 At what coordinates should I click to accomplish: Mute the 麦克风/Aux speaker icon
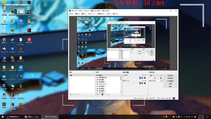[x=142, y=83]
